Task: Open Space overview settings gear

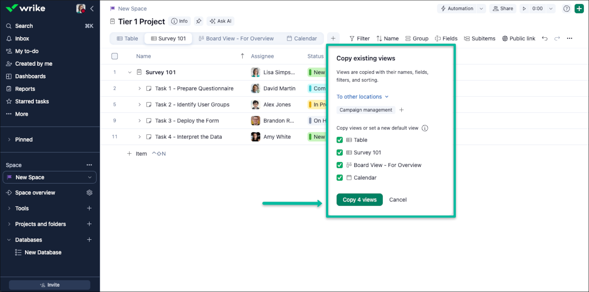Action: [89, 193]
